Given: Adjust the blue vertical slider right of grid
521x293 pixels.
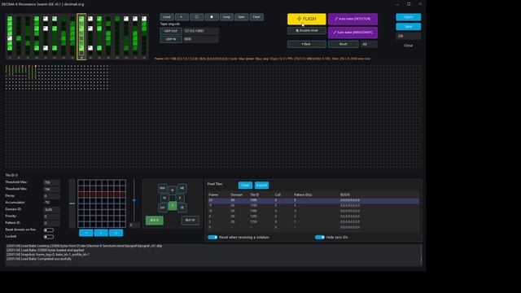Looking at the screenshot, I should coord(134,200).
